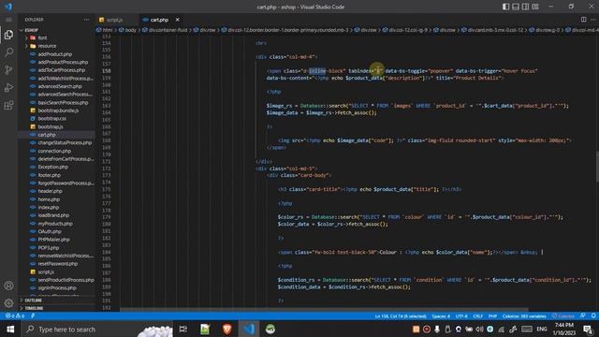Open myProducts.php file
Image resolution: width=599 pixels, height=337 pixels.
55,224
